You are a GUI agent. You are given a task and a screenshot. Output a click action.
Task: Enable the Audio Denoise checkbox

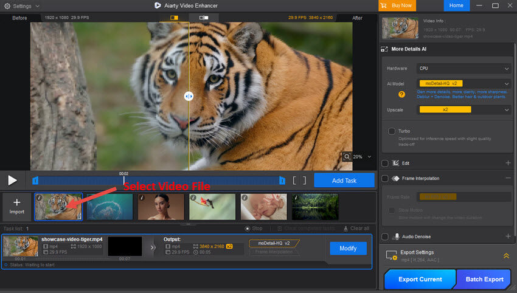385,236
